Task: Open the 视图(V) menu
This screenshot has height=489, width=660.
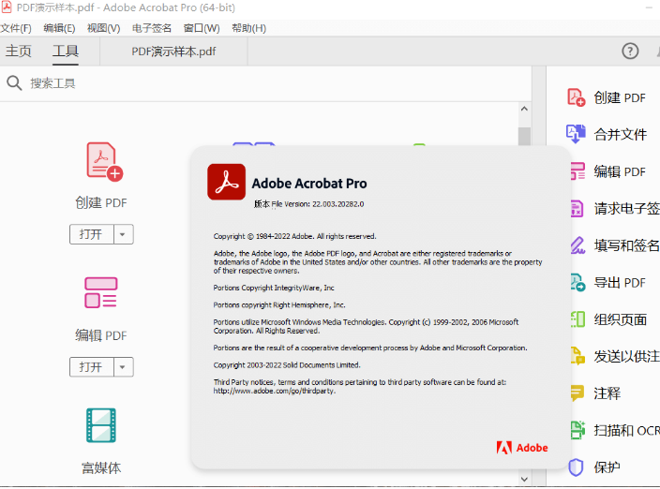Action: (x=103, y=28)
